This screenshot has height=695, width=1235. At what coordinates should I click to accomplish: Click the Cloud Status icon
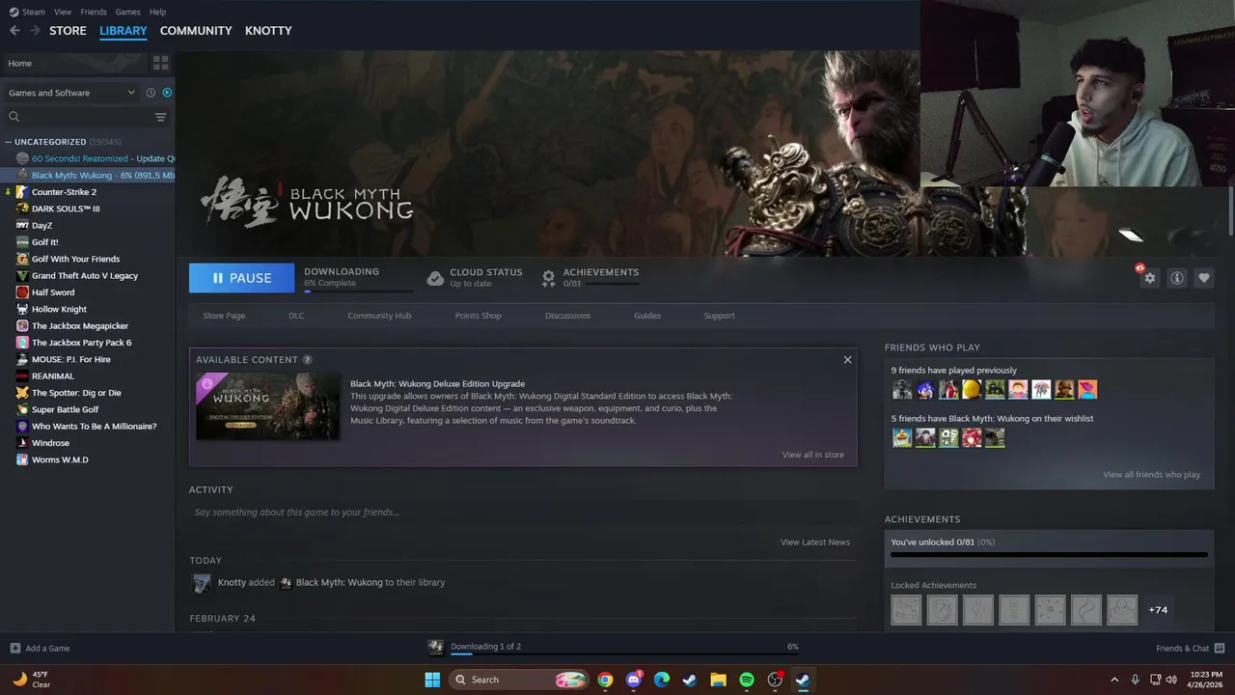[x=435, y=278]
